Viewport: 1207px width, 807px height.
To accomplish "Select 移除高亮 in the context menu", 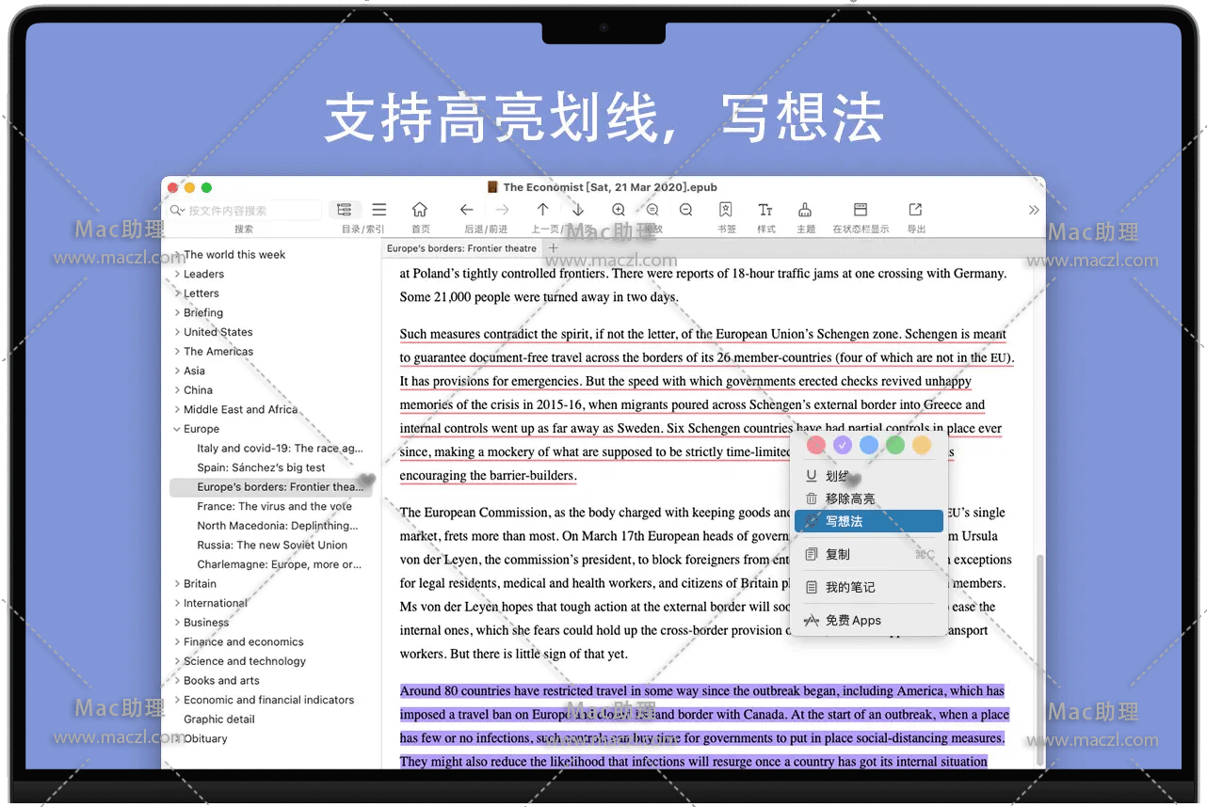I will (x=849, y=498).
